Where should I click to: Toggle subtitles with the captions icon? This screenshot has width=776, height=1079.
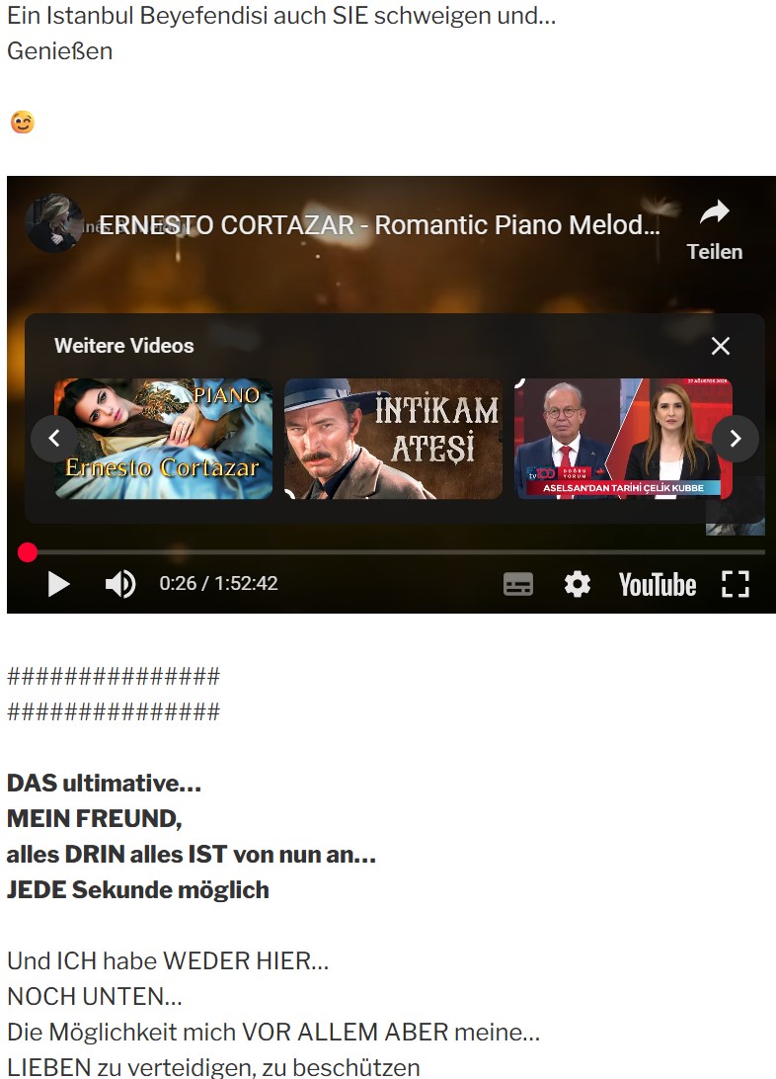click(x=518, y=584)
